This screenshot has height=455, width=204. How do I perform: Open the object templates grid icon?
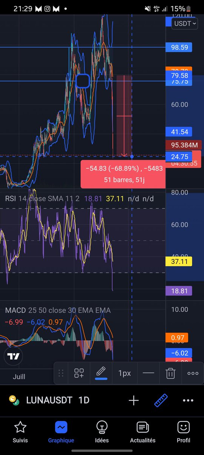pyautogui.click(x=79, y=373)
